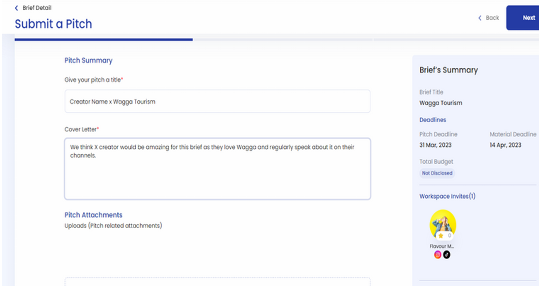This screenshot has height=288, width=542.
Task: Select the second step progress bar segment
Action: [283, 39]
